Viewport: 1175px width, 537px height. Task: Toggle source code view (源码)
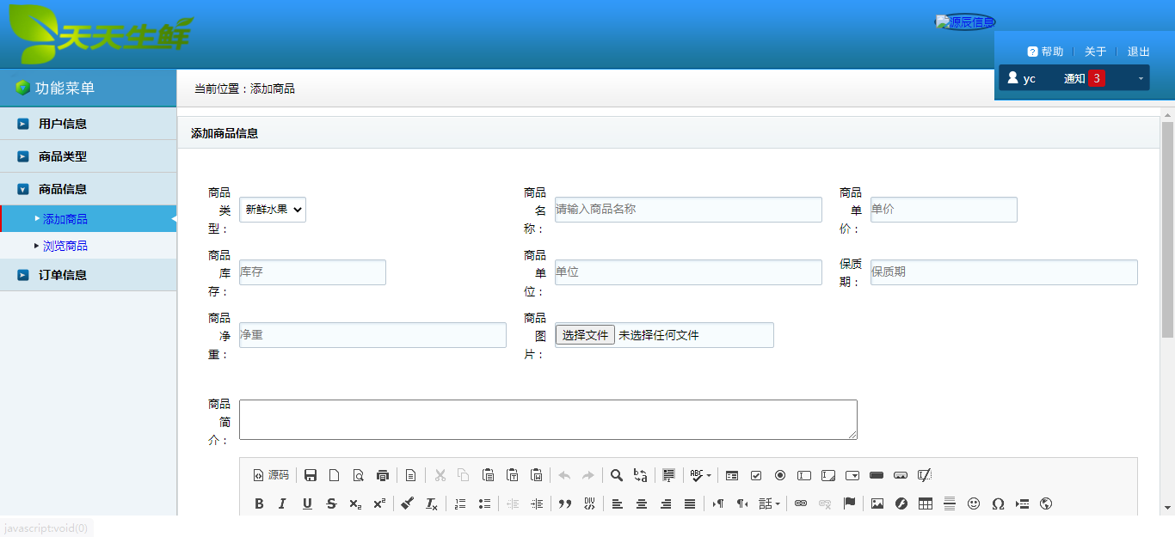pos(271,475)
